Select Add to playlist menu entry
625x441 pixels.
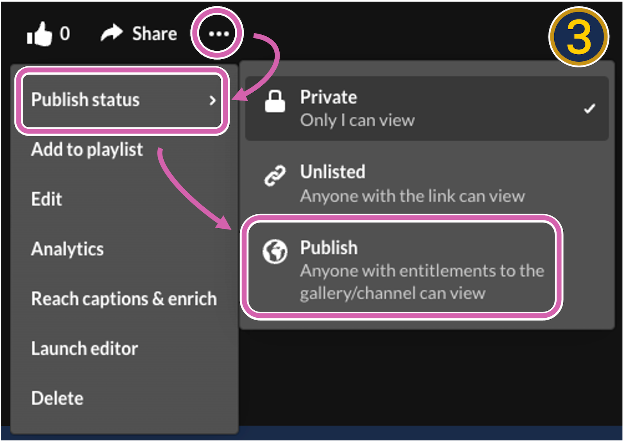[87, 150]
